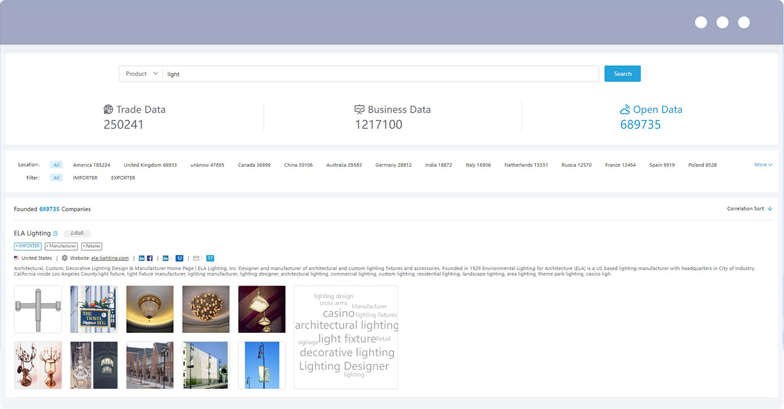784x409 pixels.
Task: Click the Correlation Sort down arrow
Action: point(770,209)
